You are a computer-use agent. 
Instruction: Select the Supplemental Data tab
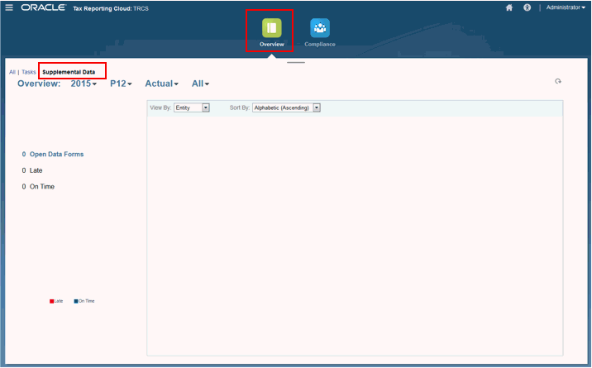pos(69,72)
